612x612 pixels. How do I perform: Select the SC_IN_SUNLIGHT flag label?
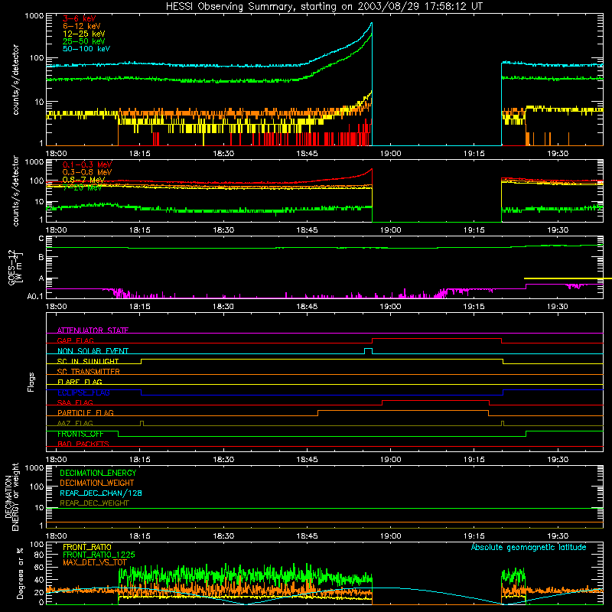tap(88, 361)
